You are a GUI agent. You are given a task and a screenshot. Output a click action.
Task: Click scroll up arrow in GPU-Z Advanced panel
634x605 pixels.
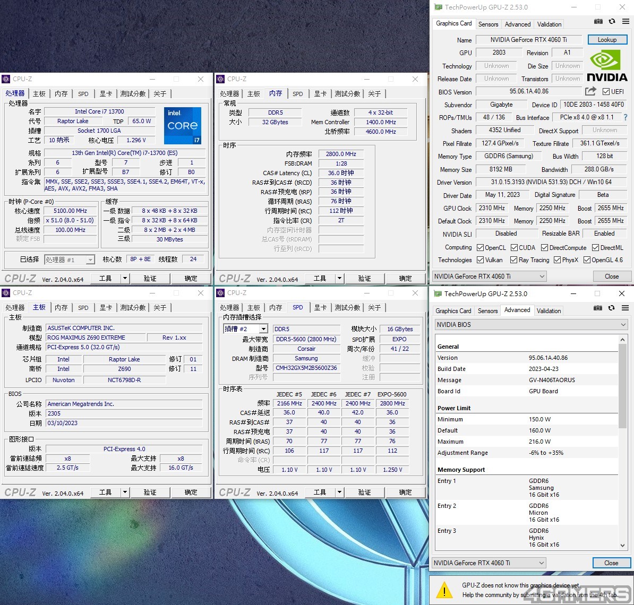623,340
